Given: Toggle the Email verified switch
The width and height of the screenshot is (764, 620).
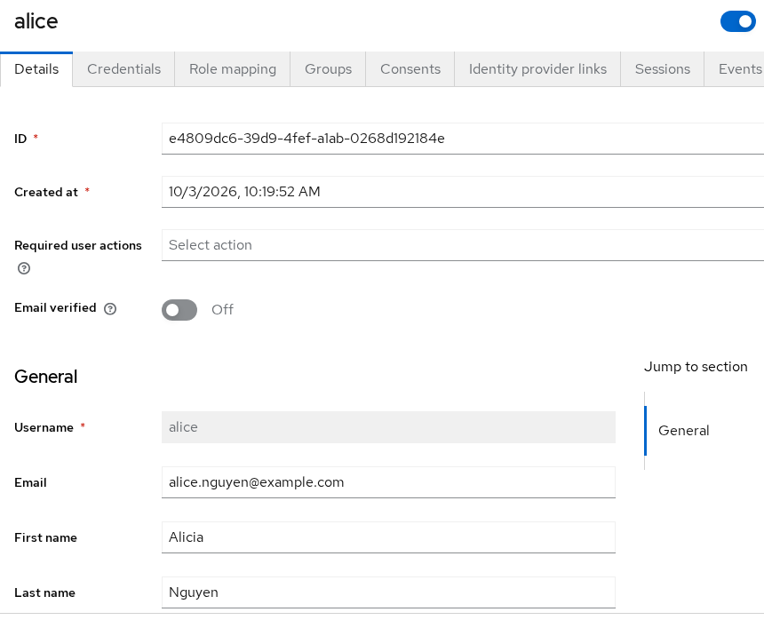Looking at the screenshot, I should [179, 310].
